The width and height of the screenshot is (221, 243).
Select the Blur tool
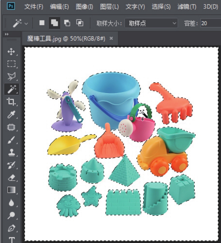click(11, 203)
